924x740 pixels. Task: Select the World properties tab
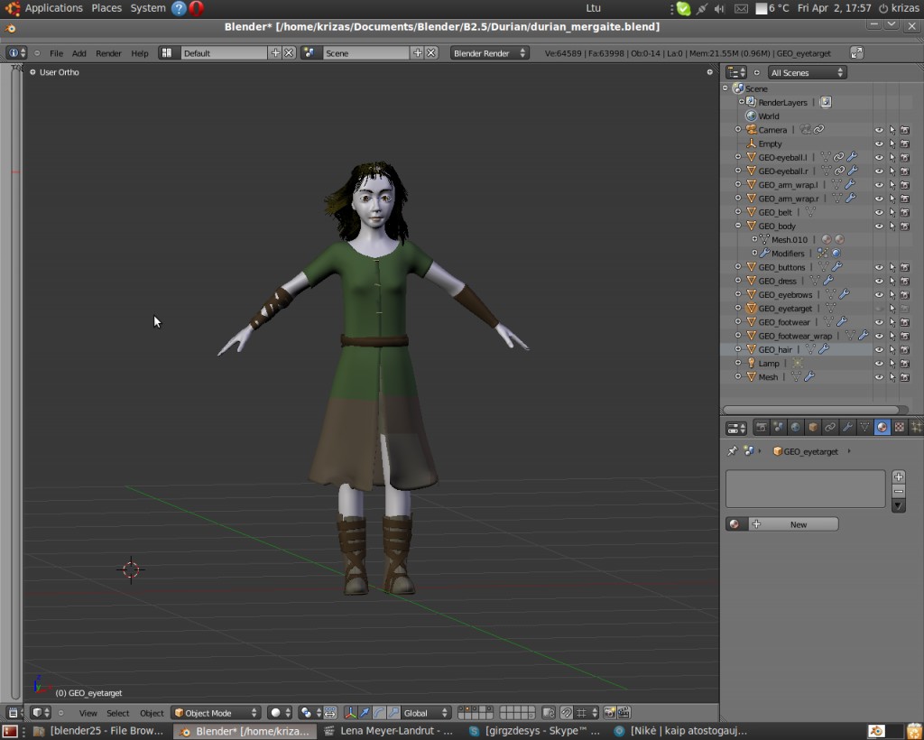click(x=795, y=426)
